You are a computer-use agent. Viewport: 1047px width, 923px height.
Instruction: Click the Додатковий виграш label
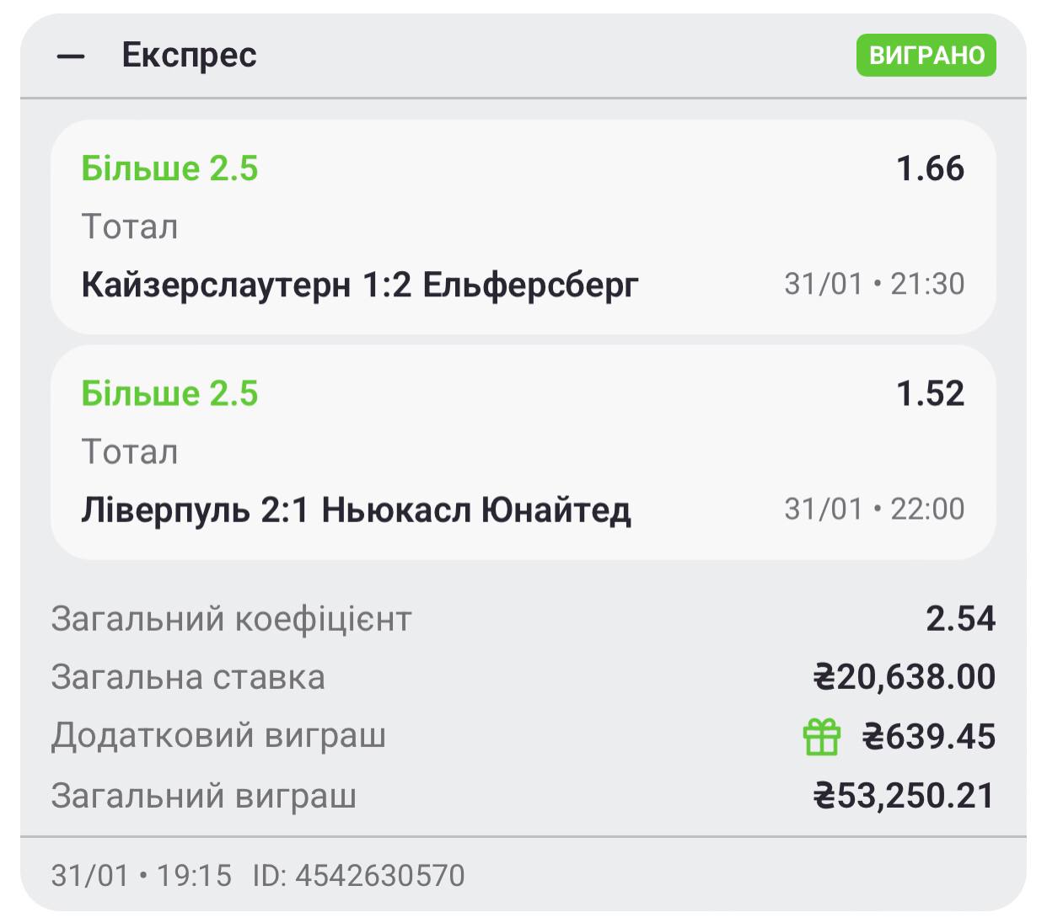(x=218, y=735)
